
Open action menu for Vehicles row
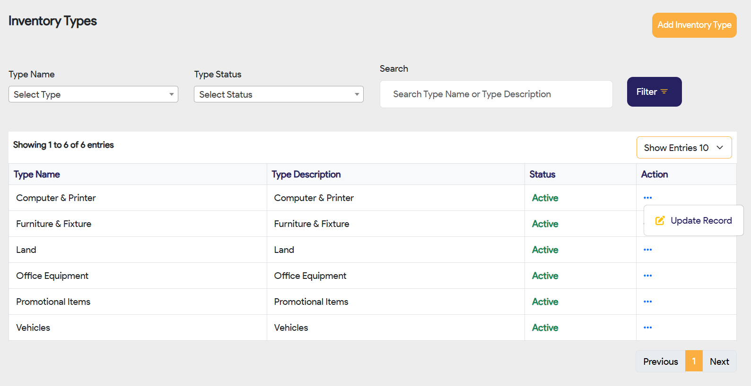tap(647, 327)
